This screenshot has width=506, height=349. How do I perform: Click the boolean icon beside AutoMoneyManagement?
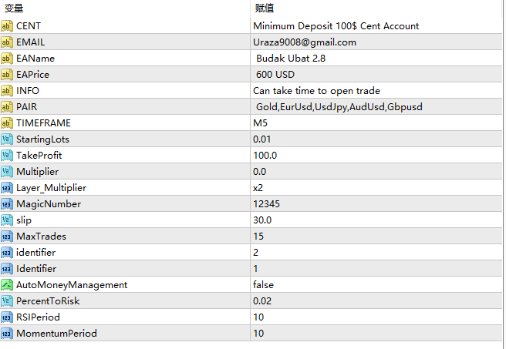[x=7, y=285]
